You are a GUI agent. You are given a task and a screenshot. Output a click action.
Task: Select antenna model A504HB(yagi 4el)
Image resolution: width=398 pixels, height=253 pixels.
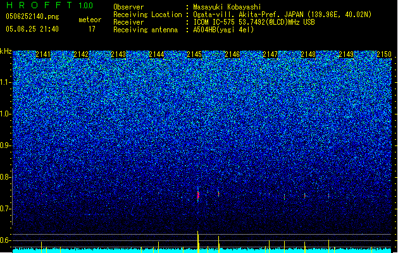click(x=223, y=30)
